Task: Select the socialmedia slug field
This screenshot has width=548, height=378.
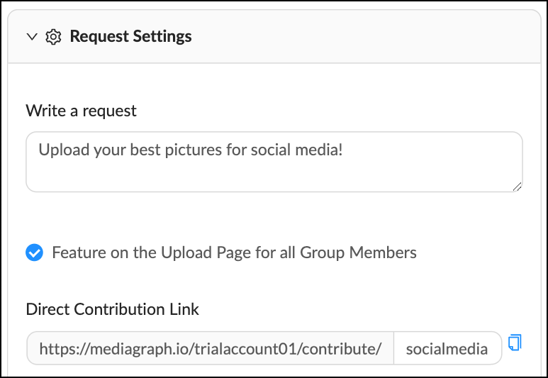Action: [448, 348]
